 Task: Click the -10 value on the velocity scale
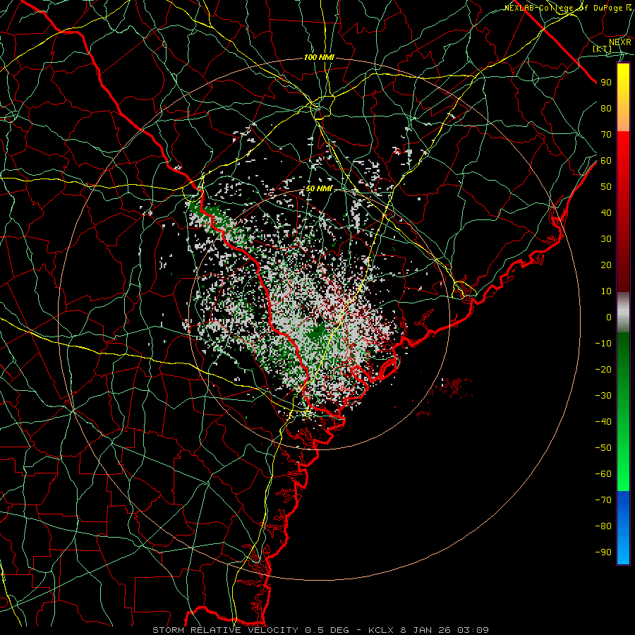pos(603,344)
